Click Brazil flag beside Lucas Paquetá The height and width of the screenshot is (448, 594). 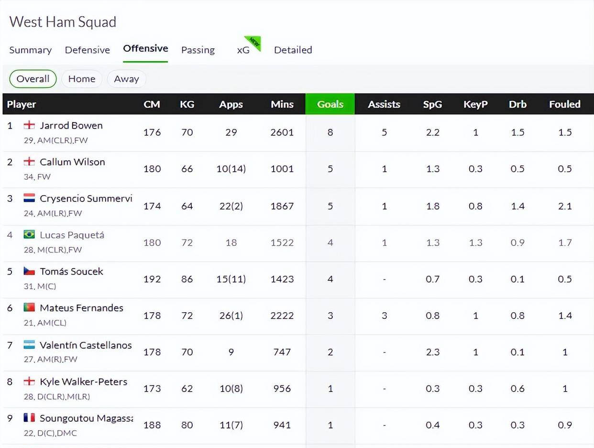[29, 234]
